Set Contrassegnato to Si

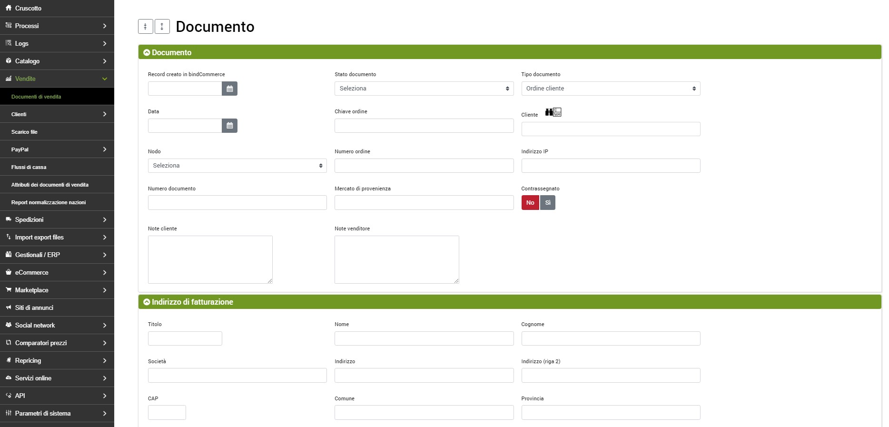[548, 203]
